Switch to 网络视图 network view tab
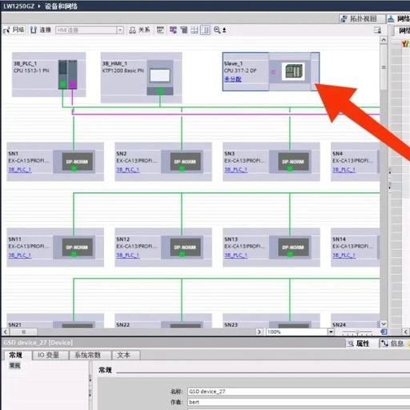This screenshot has width=410, height=410. click(400, 18)
